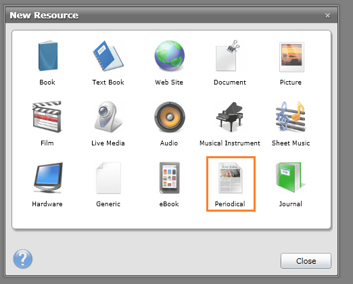The height and width of the screenshot is (284, 353).
Task: Click the Close button
Action: pos(306,261)
